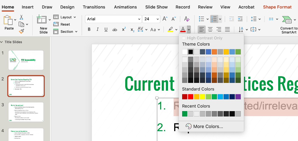Select slide 1 PDF Accessibility thumbnail

click(x=26, y=60)
